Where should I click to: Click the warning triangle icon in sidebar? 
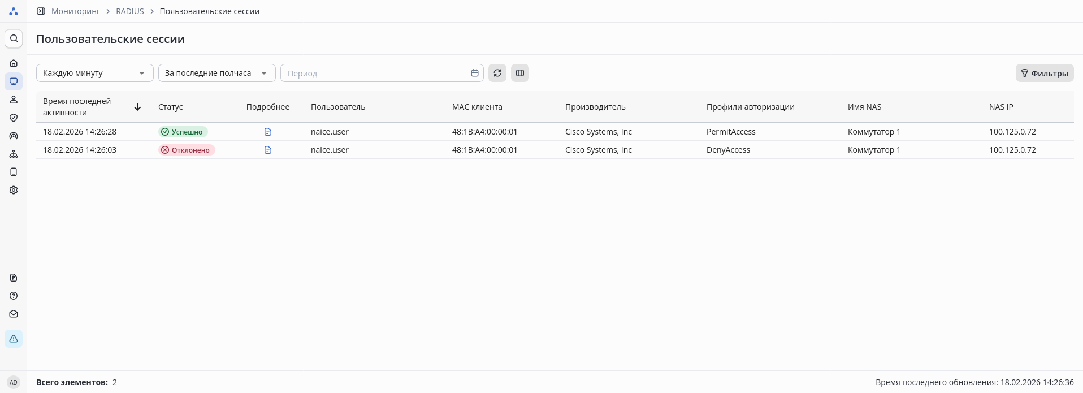14,339
